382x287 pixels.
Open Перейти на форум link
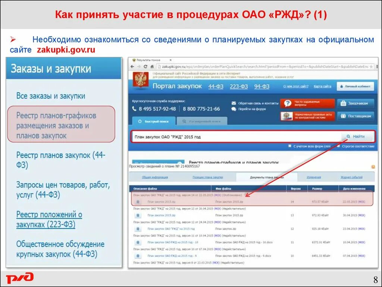point(252,109)
